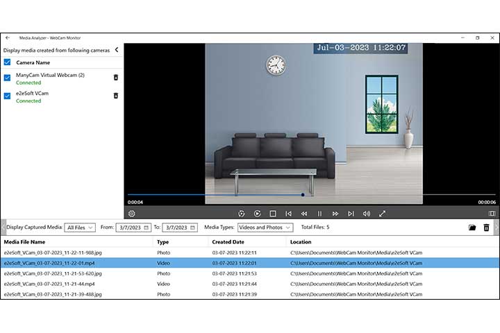Minimize the Media Analyzer window
This screenshot has width=500, height=333.
(x=462, y=37)
